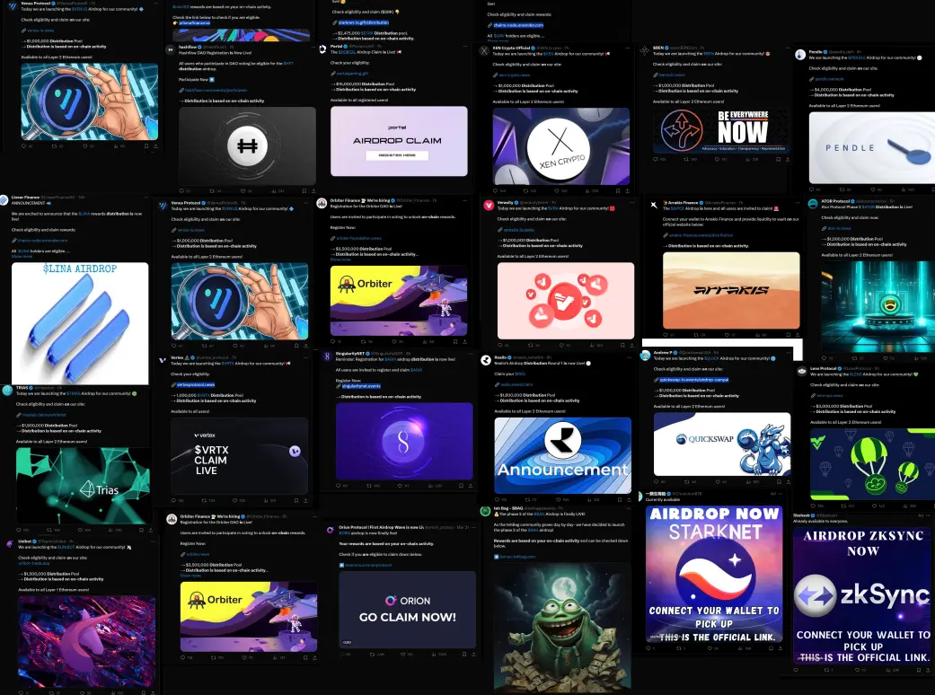Follow the hashflow participate link
Image resolution: width=935 pixels, height=695 pixels.
pos(216,90)
